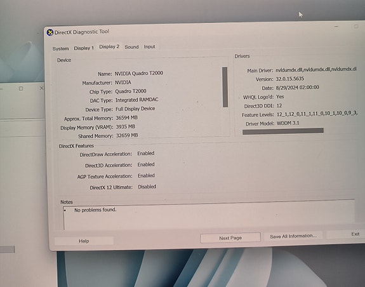
Task: Click the AGP Texture Acceleration Enabled value
Action: [x=146, y=176]
